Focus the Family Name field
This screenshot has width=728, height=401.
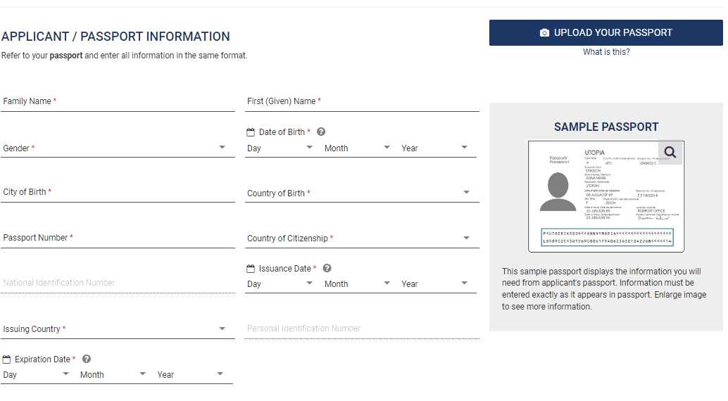[118, 102]
